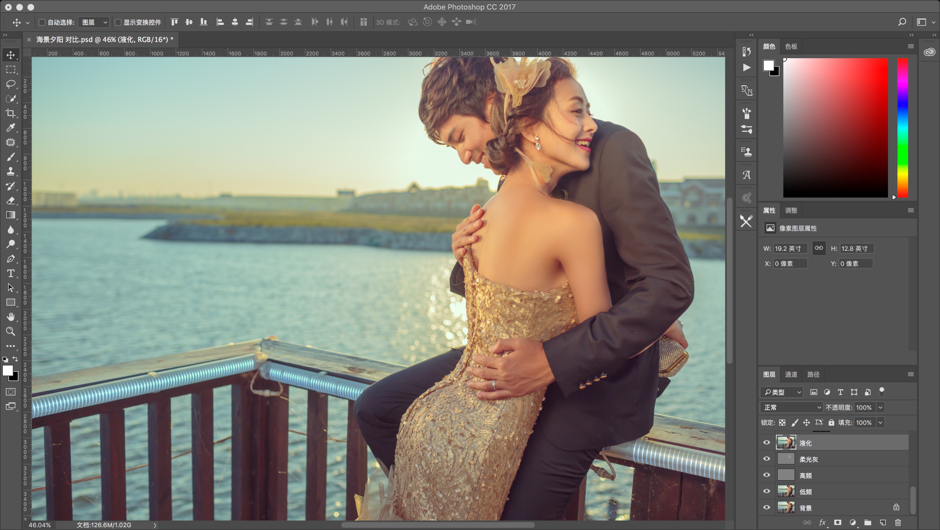Enable the 显示变换控件 checkbox
This screenshot has width=940, height=530.
(118, 23)
